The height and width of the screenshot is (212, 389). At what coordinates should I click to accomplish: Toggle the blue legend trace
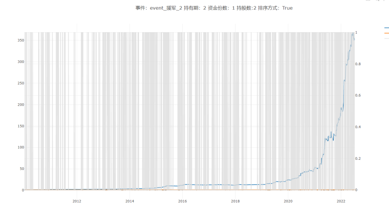pos(386,28)
